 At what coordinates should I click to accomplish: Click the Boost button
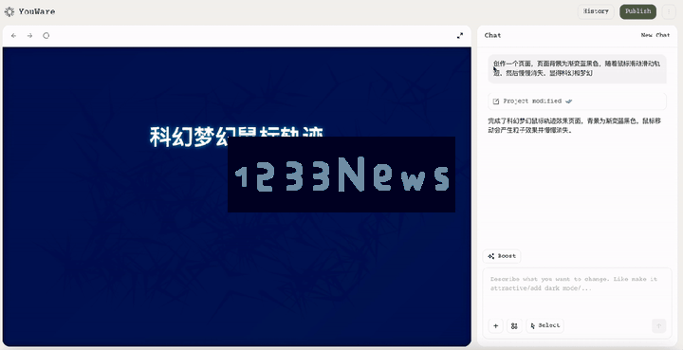502,256
